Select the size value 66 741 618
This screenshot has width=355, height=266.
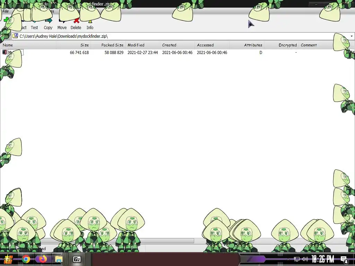tap(79, 53)
